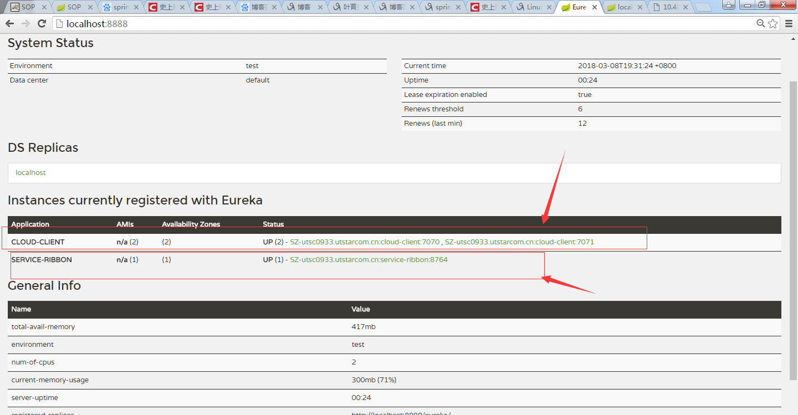
Task: Close the SOP tab with leaf favicon
Action: coord(91,8)
